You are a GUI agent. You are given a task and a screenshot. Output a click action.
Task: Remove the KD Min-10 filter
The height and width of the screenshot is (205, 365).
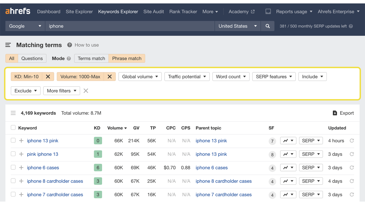[48, 76]
